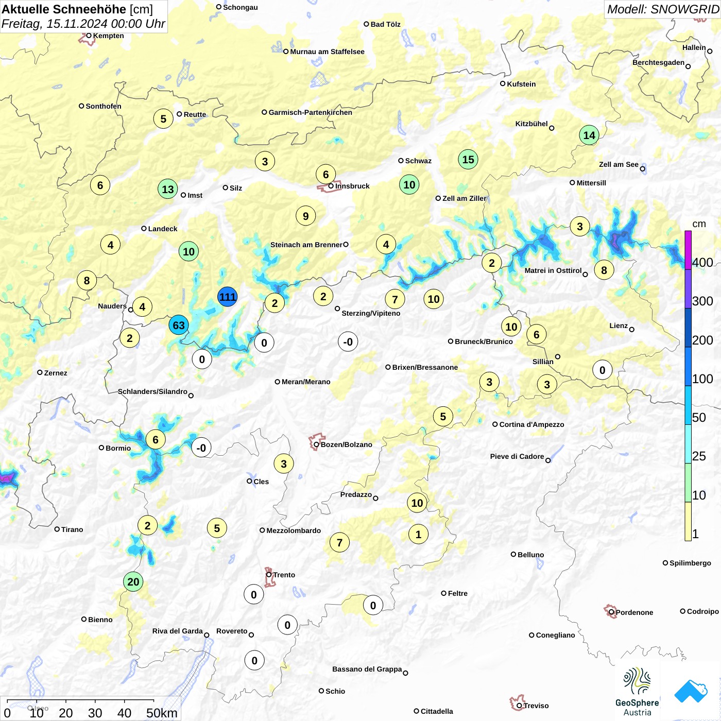Screen dimensions: 721x721
Task: Click the 9 cm marker south of Innsbruck
Action: pos(306,216)
